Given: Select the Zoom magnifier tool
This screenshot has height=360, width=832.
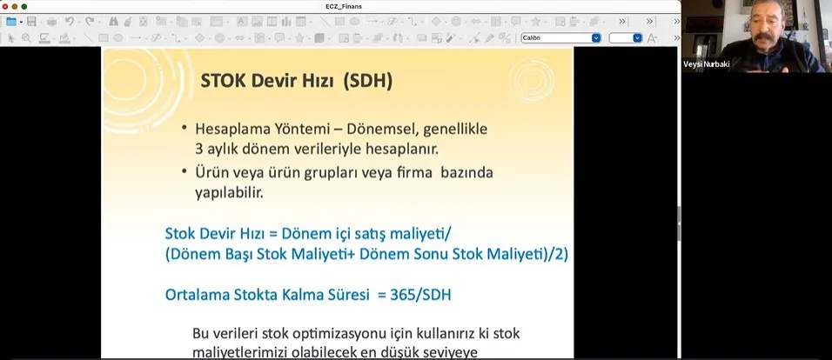Looking at the screenshot, I should pos(26,38).
